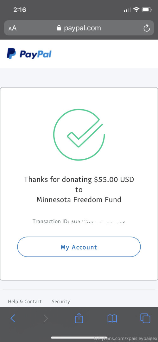
Task: Tap the Safari back arrow
Action: click(x=13, y=319)
